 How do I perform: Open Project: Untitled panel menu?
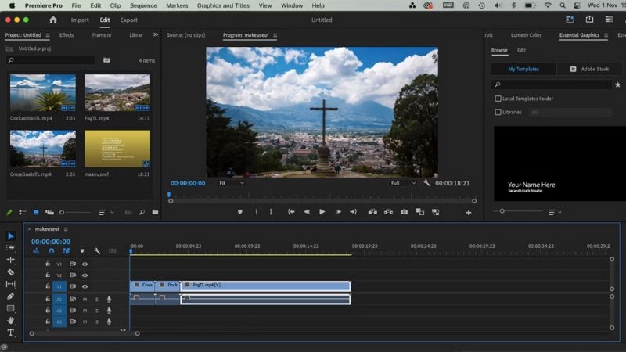pyautogui.click(x=48, y=35)
